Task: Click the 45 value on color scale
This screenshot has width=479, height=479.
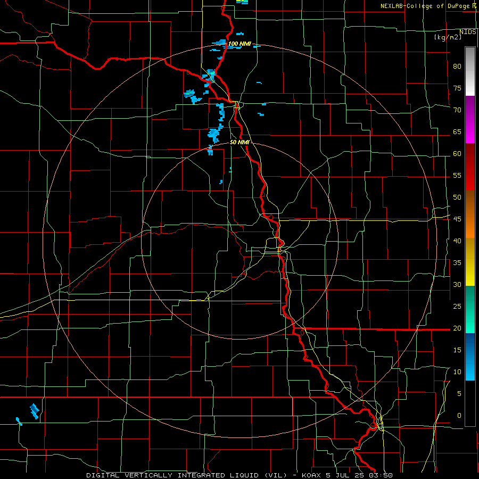Action: (x=457, y=219)
